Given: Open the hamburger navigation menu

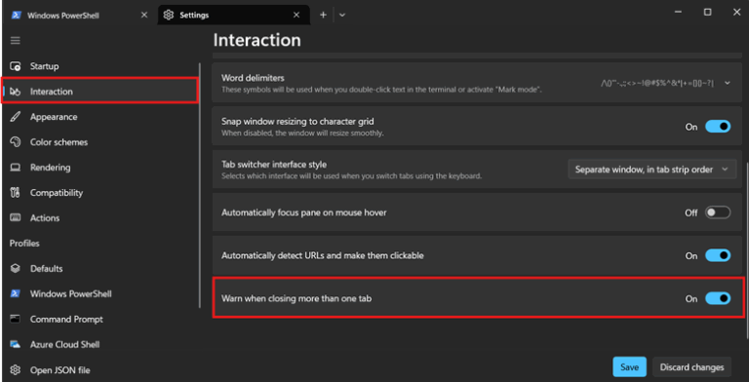Looking at the screenshot, I should coord(16,41).
